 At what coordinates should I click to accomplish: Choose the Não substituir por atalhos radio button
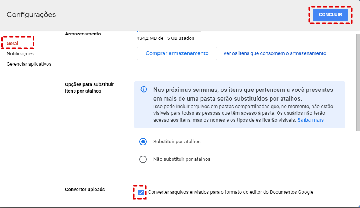(x=143, y=159)
